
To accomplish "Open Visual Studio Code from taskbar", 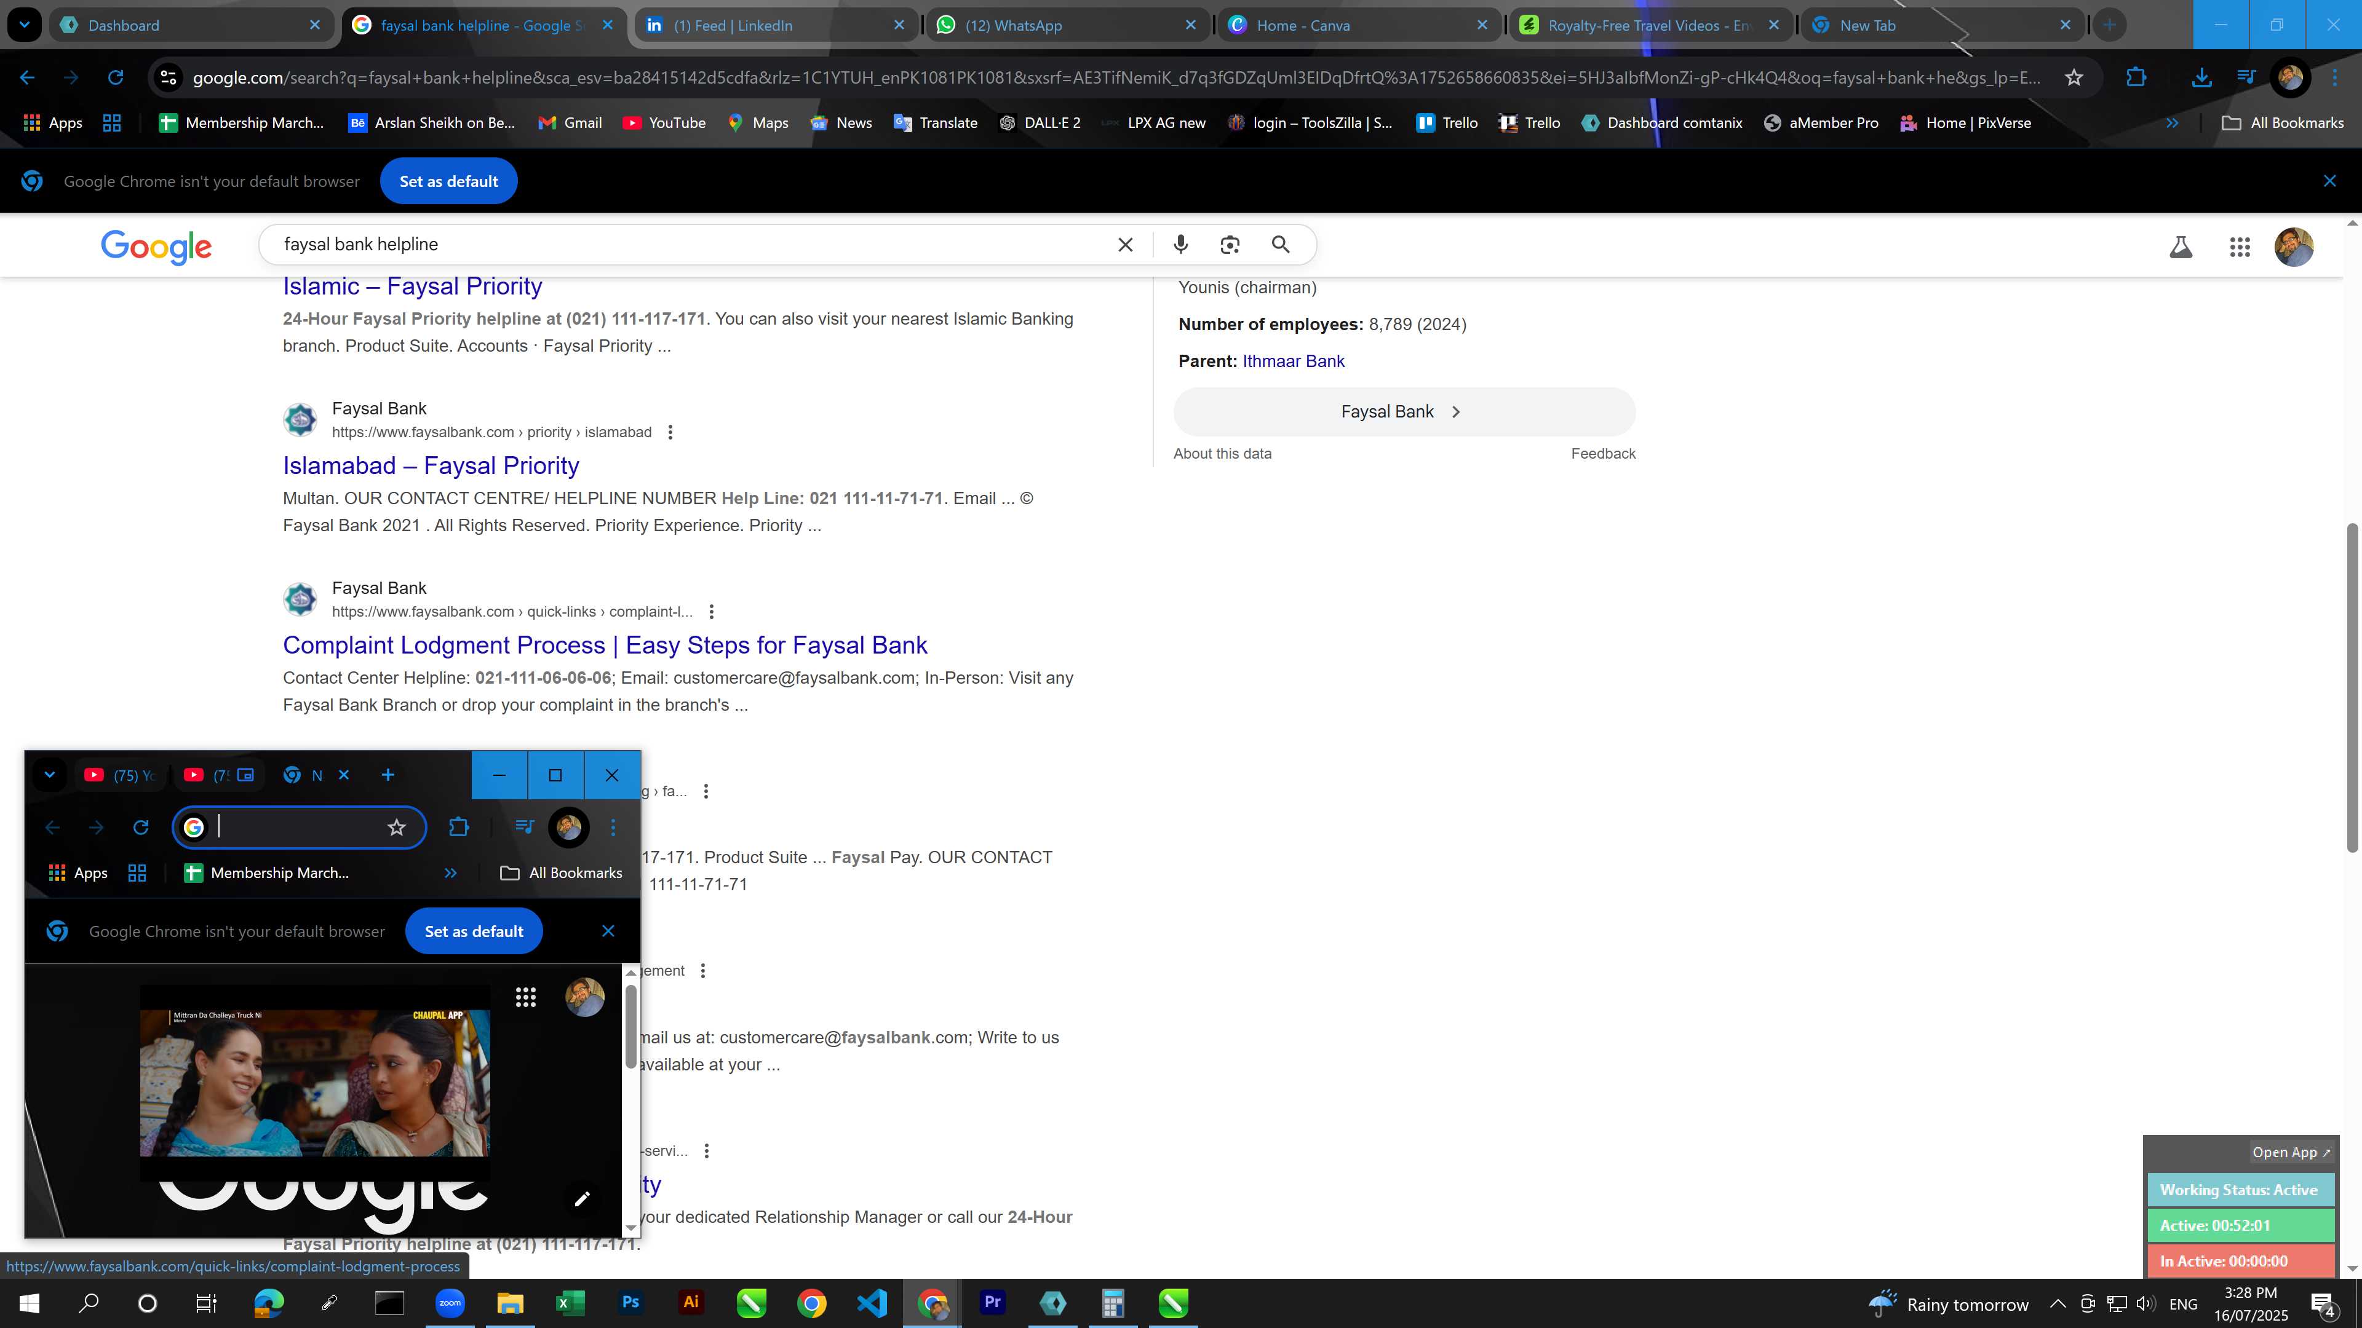I will coord(872,1303).
